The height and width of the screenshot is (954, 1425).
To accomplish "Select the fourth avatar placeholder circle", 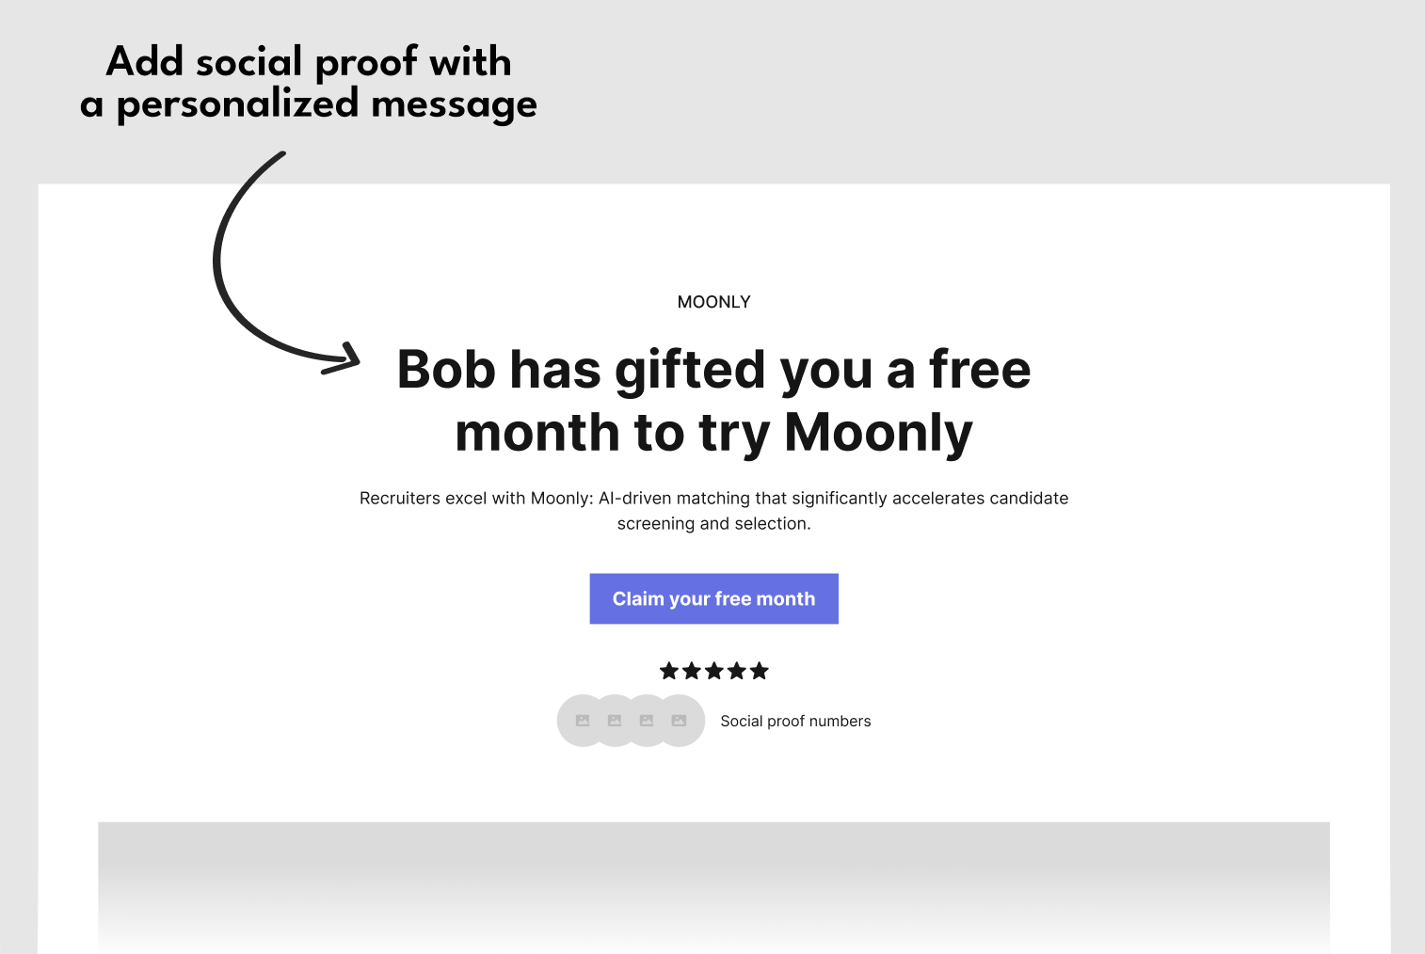I will [x=680, y=721].
